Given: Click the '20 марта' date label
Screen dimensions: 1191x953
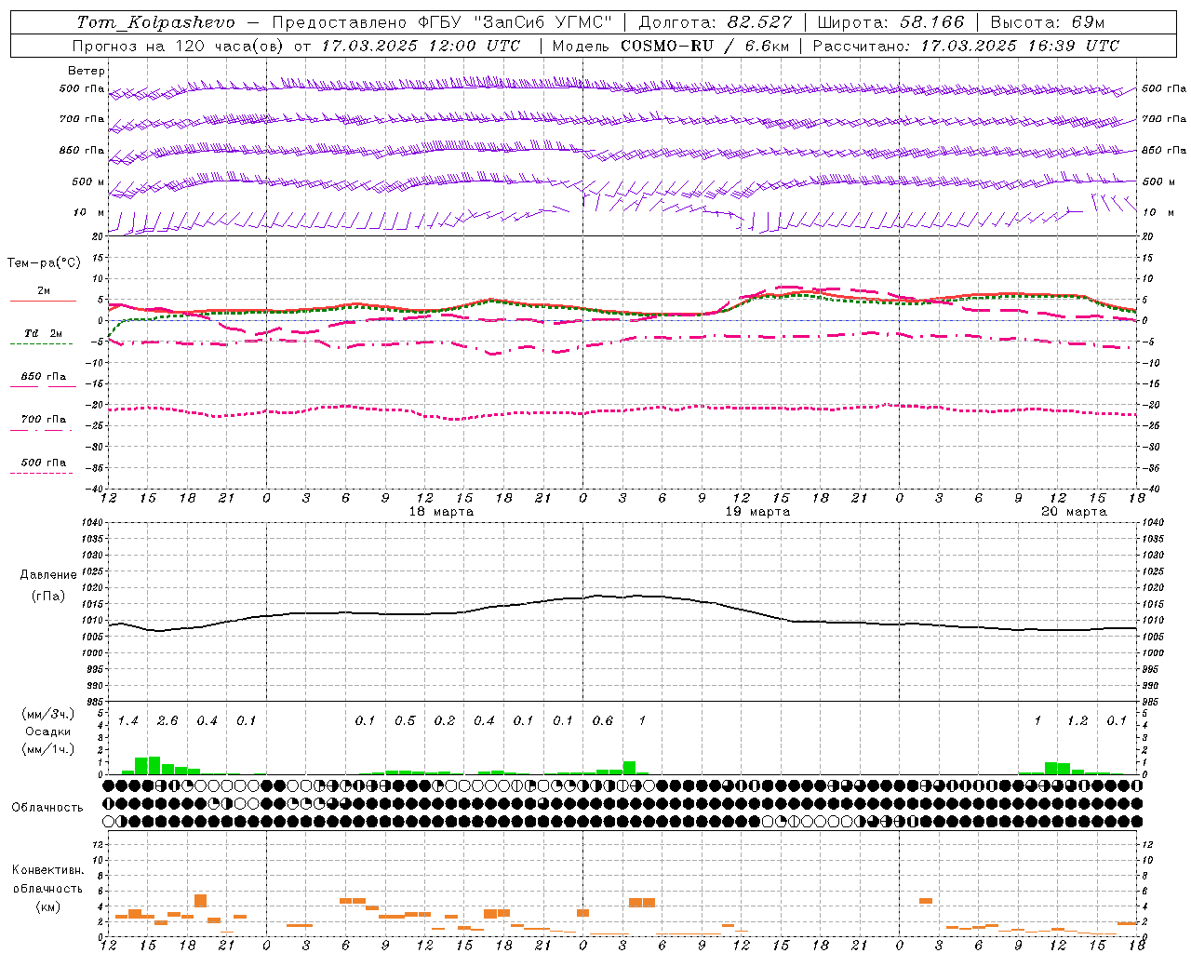Looking at the screenshot, I should point(1074,512).
